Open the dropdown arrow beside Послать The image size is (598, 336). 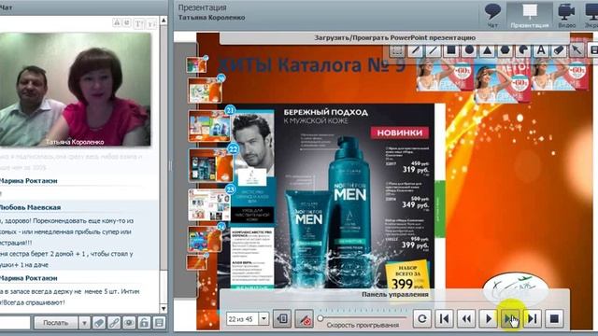[84, 323]
